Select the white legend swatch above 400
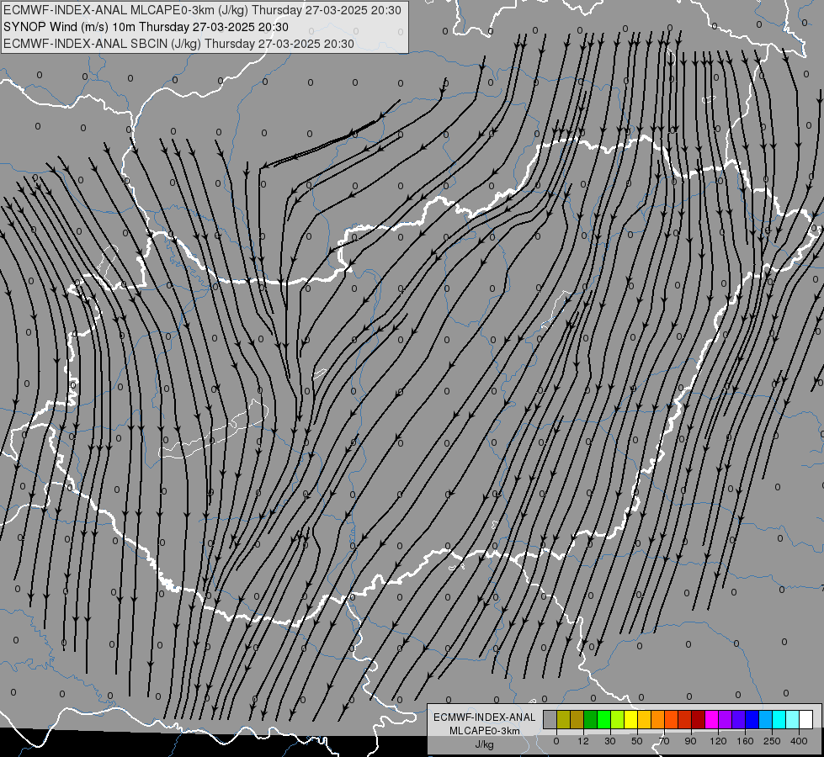The width and height of the screenshot is (824, 757). (806, 719)
